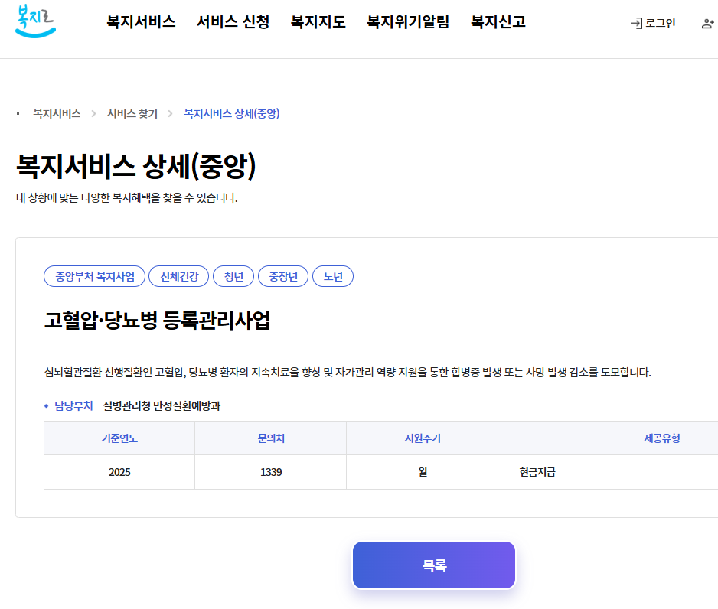718x609 pixels.
Task: Click the 심뇌혈관질환 description paragraph
Action: click(348, 372)
